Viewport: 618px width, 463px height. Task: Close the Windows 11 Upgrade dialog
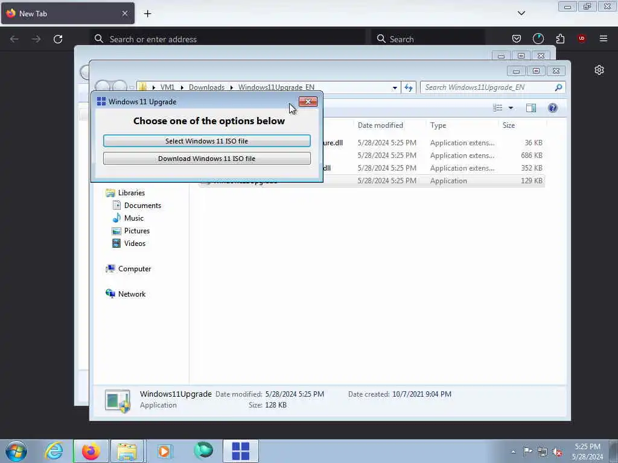(308, 101)
